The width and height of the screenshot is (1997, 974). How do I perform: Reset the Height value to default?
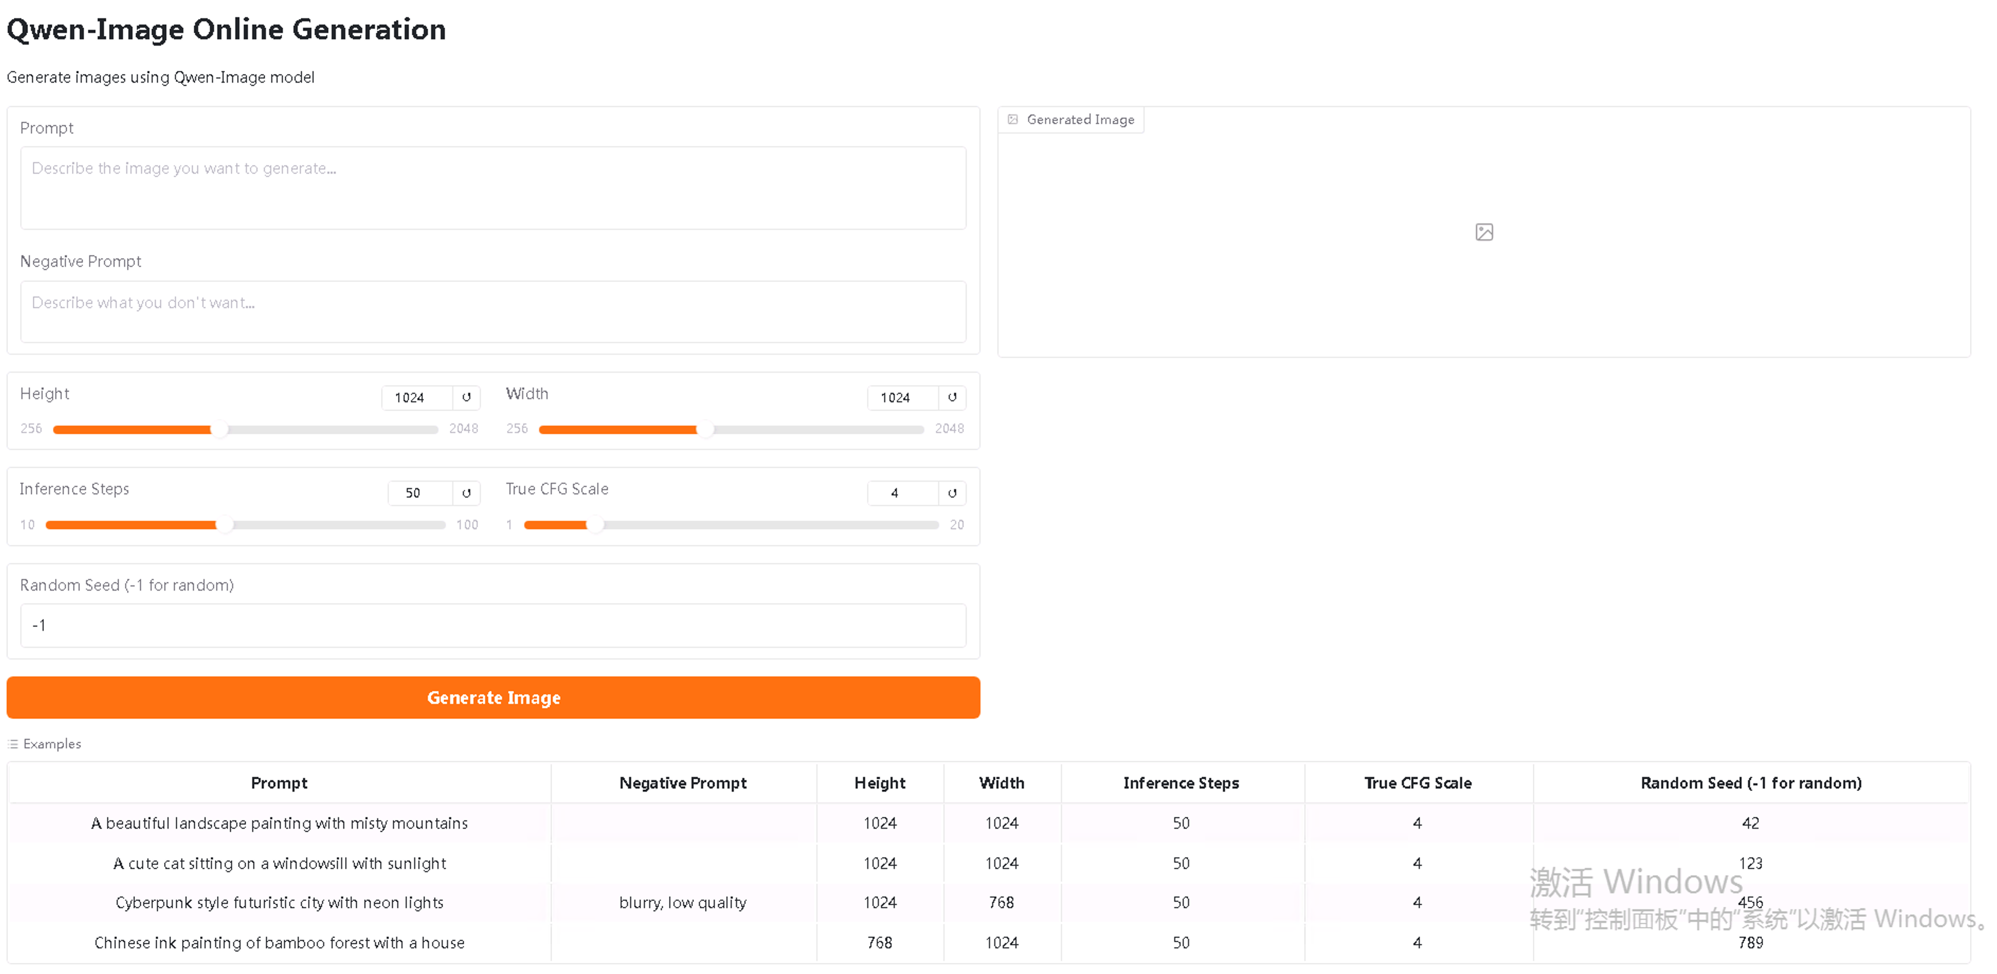click(x=466, y=398)
